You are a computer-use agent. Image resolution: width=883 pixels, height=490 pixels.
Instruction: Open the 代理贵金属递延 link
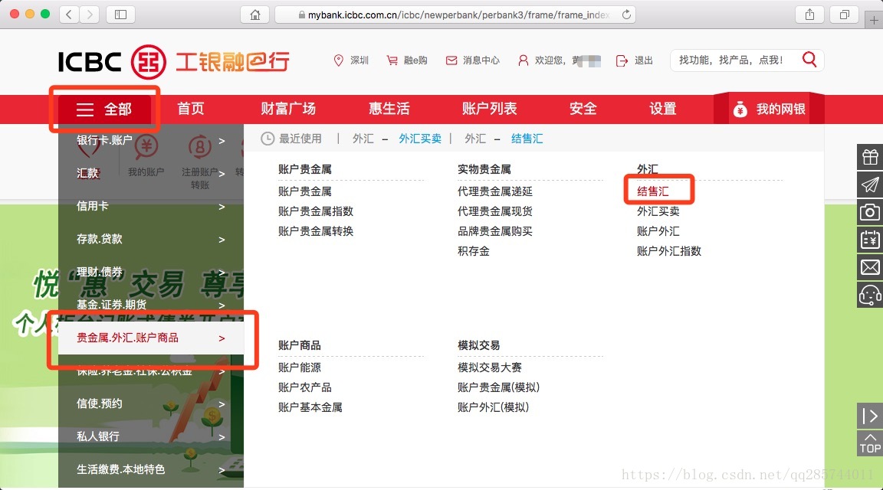[495, 191]
